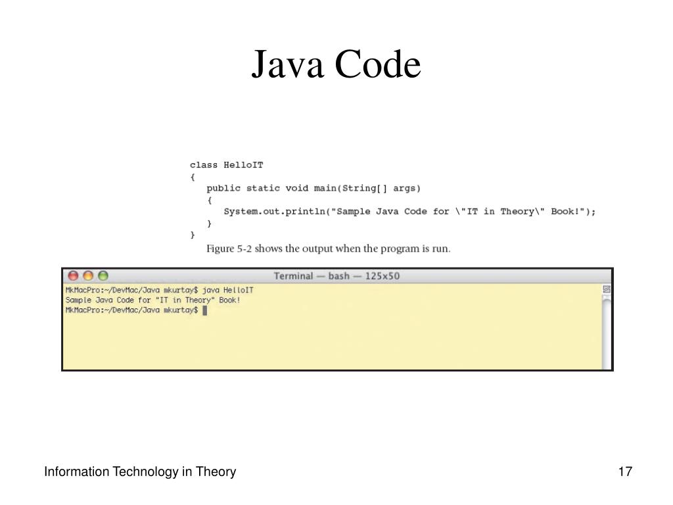Viewport: 673px width, 505px height.
Task: Zoom Terminal with the green button
Action: [x=103, y=276]
